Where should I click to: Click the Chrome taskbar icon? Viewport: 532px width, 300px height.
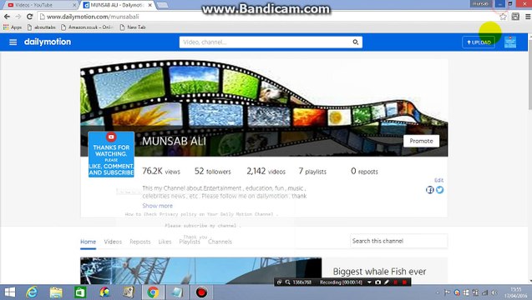tap(153, 292)
